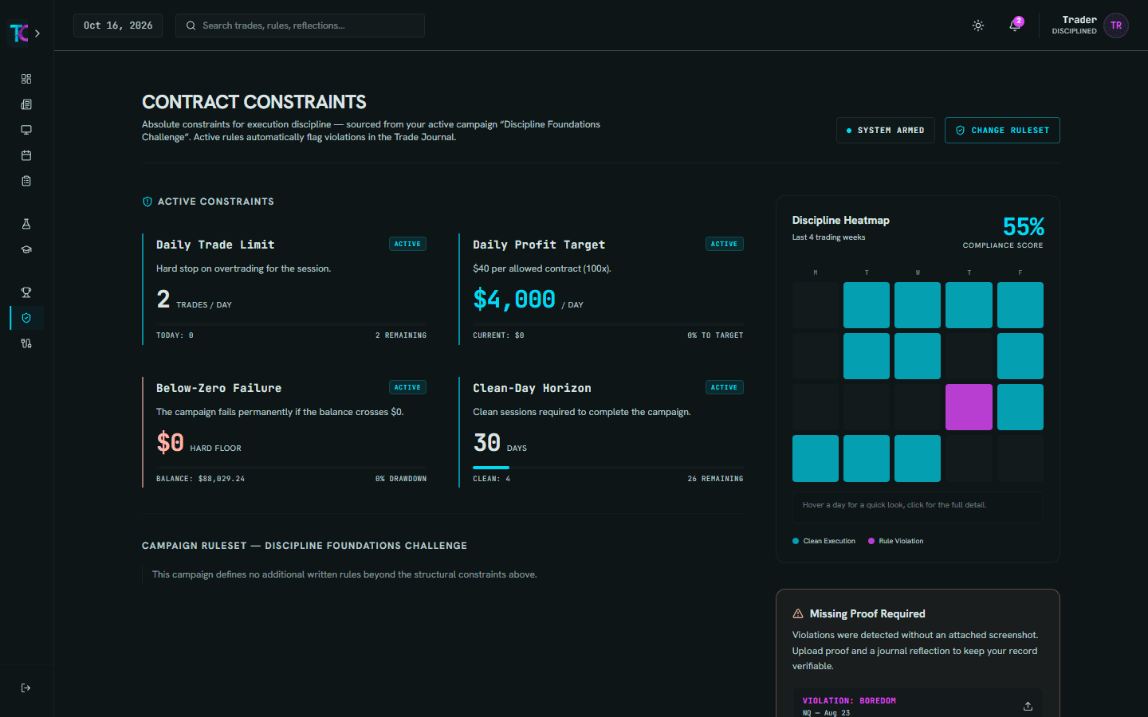Click the Discipline Heatmap heading
The width and height of the screenshot is (1148, 717).
(840, 221)
